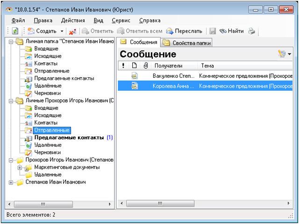The height and width of the screenshot is (224, 299).
Task: Click the delete message icon with red X
Action: [x=72, y=31]
